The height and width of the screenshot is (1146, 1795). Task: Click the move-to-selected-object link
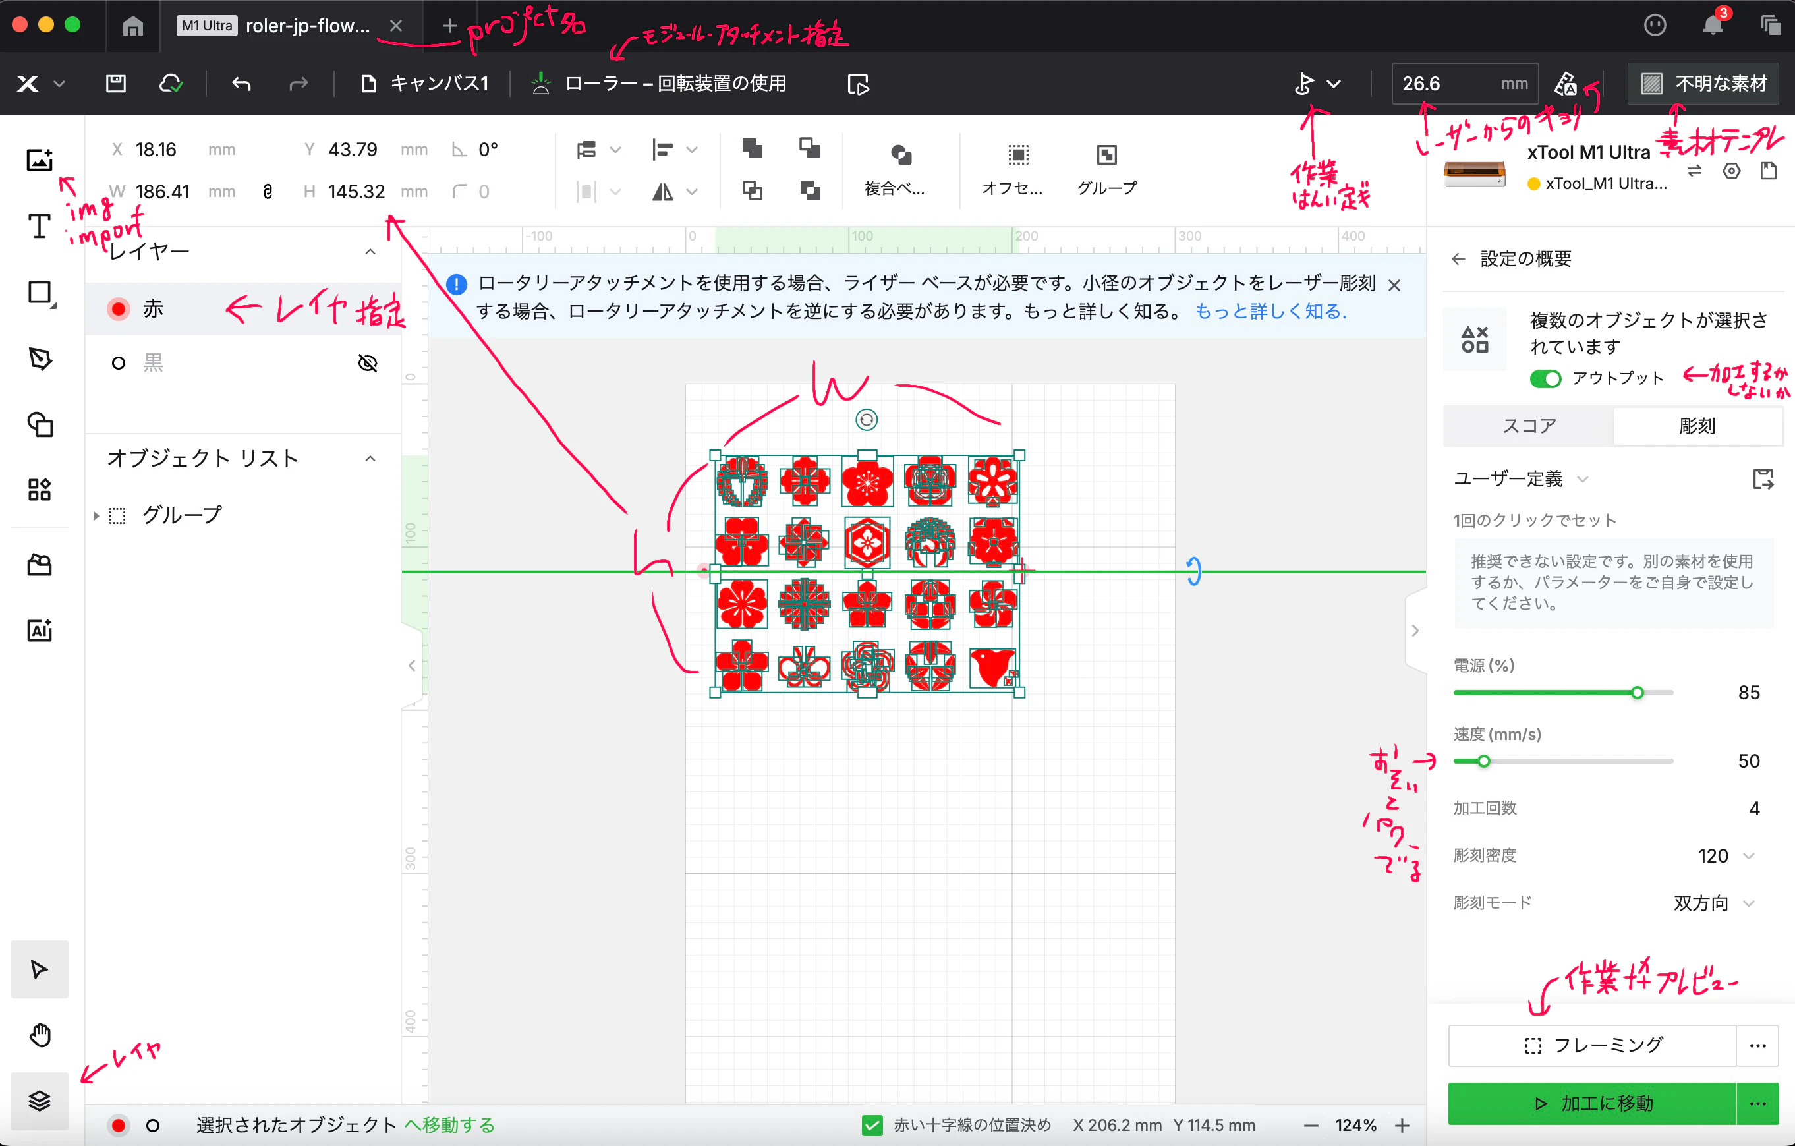(450, 1125)
